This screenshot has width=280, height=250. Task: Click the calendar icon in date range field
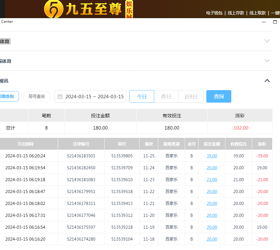pyautogui.click(x=60, y=96)
